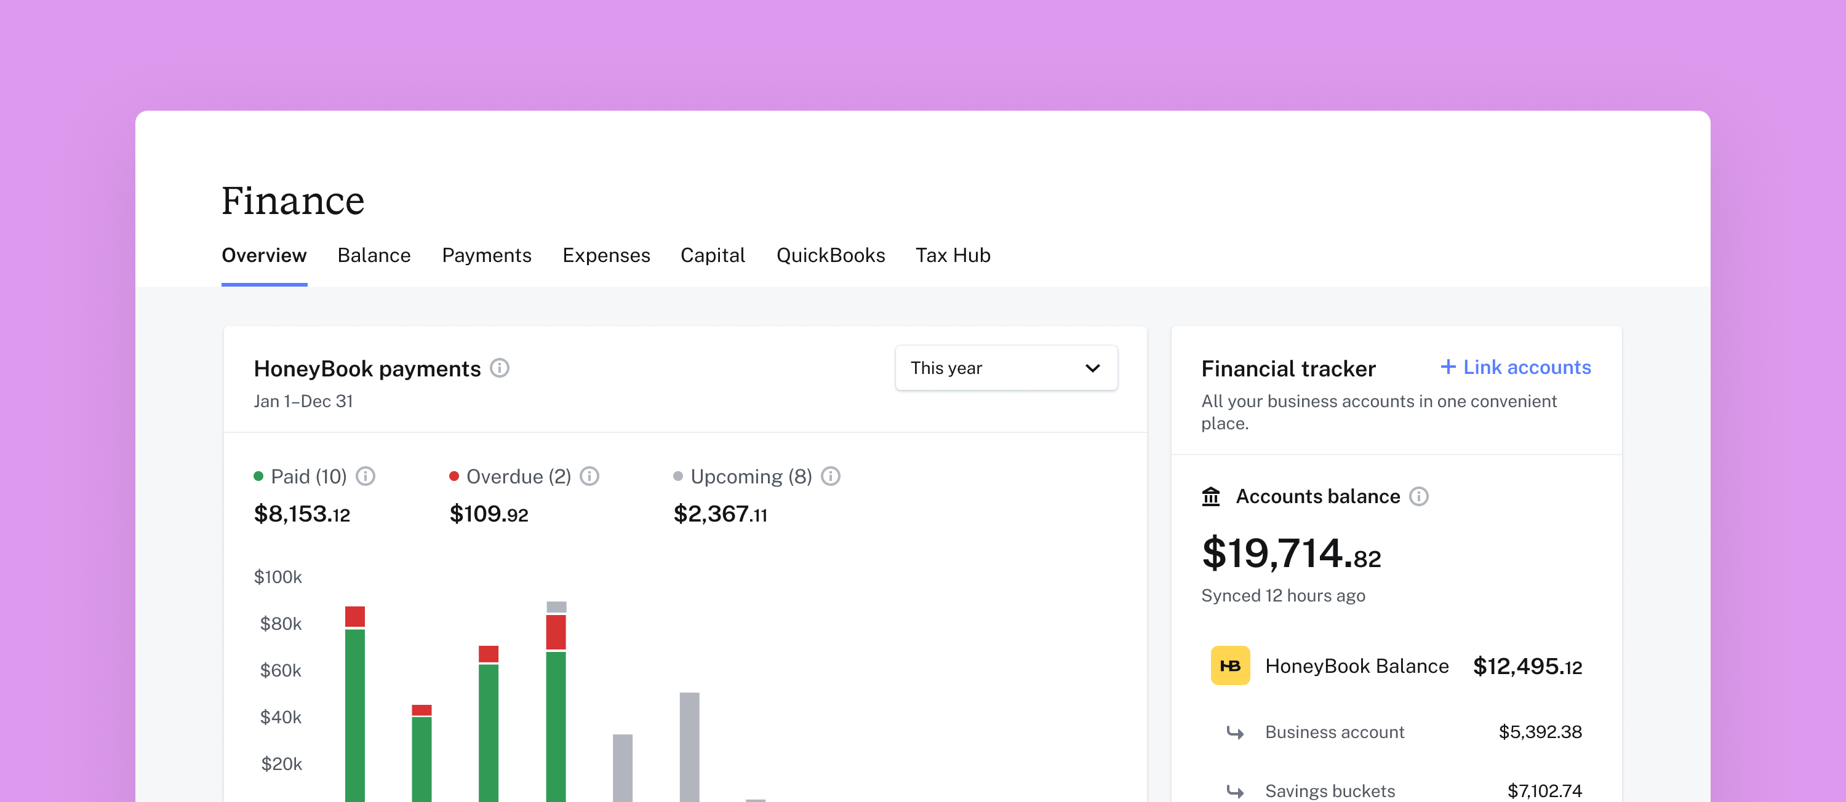Viewport: 1846px width, 802px height.
Task: Select the QuickBooks tab
Action: 830,256
